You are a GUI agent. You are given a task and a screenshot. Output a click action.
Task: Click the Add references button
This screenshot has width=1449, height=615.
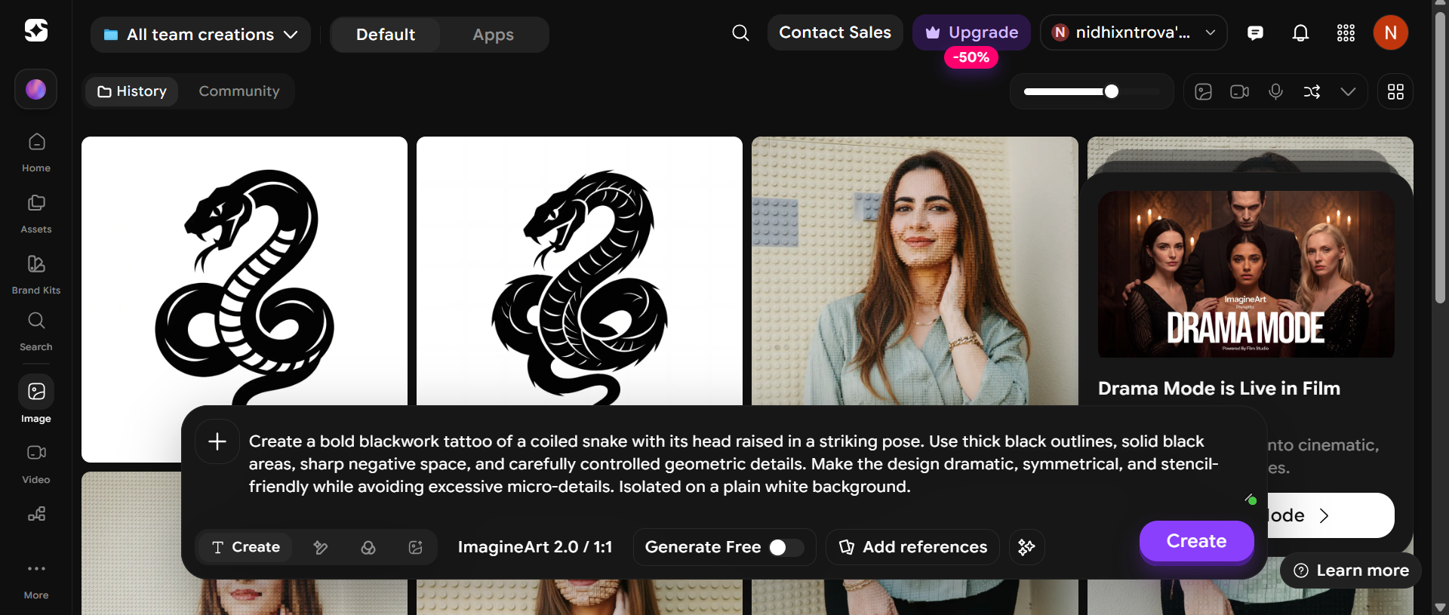point(912,547)
